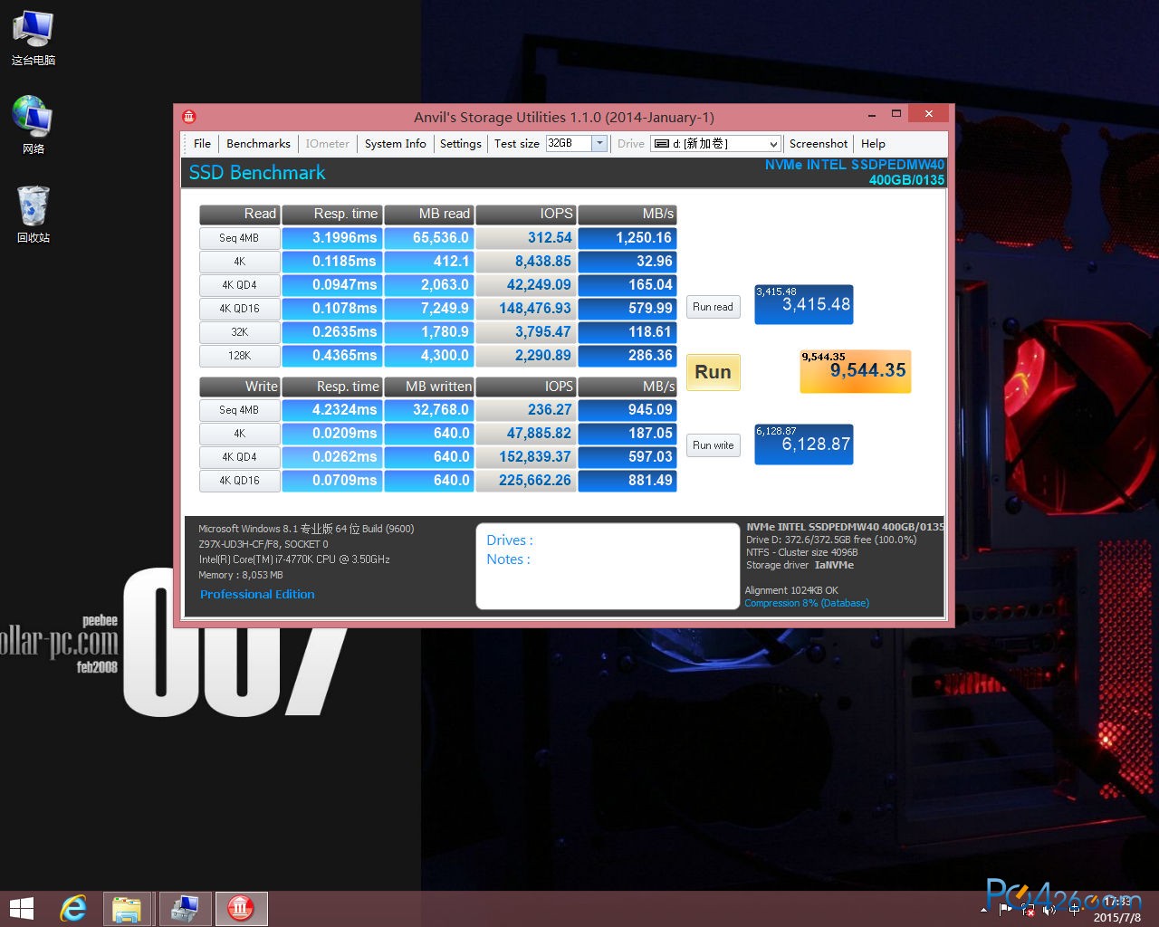The width and height of the screenshot is (1159, 927).
Task: Launch Internet Explorer from taskbar
Action: [x=72, y=909]
